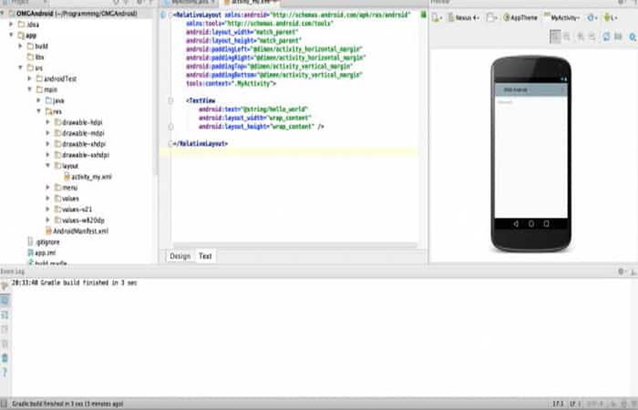
Task: Click the icon right of refresh in Preview
Action: point(619,37)
